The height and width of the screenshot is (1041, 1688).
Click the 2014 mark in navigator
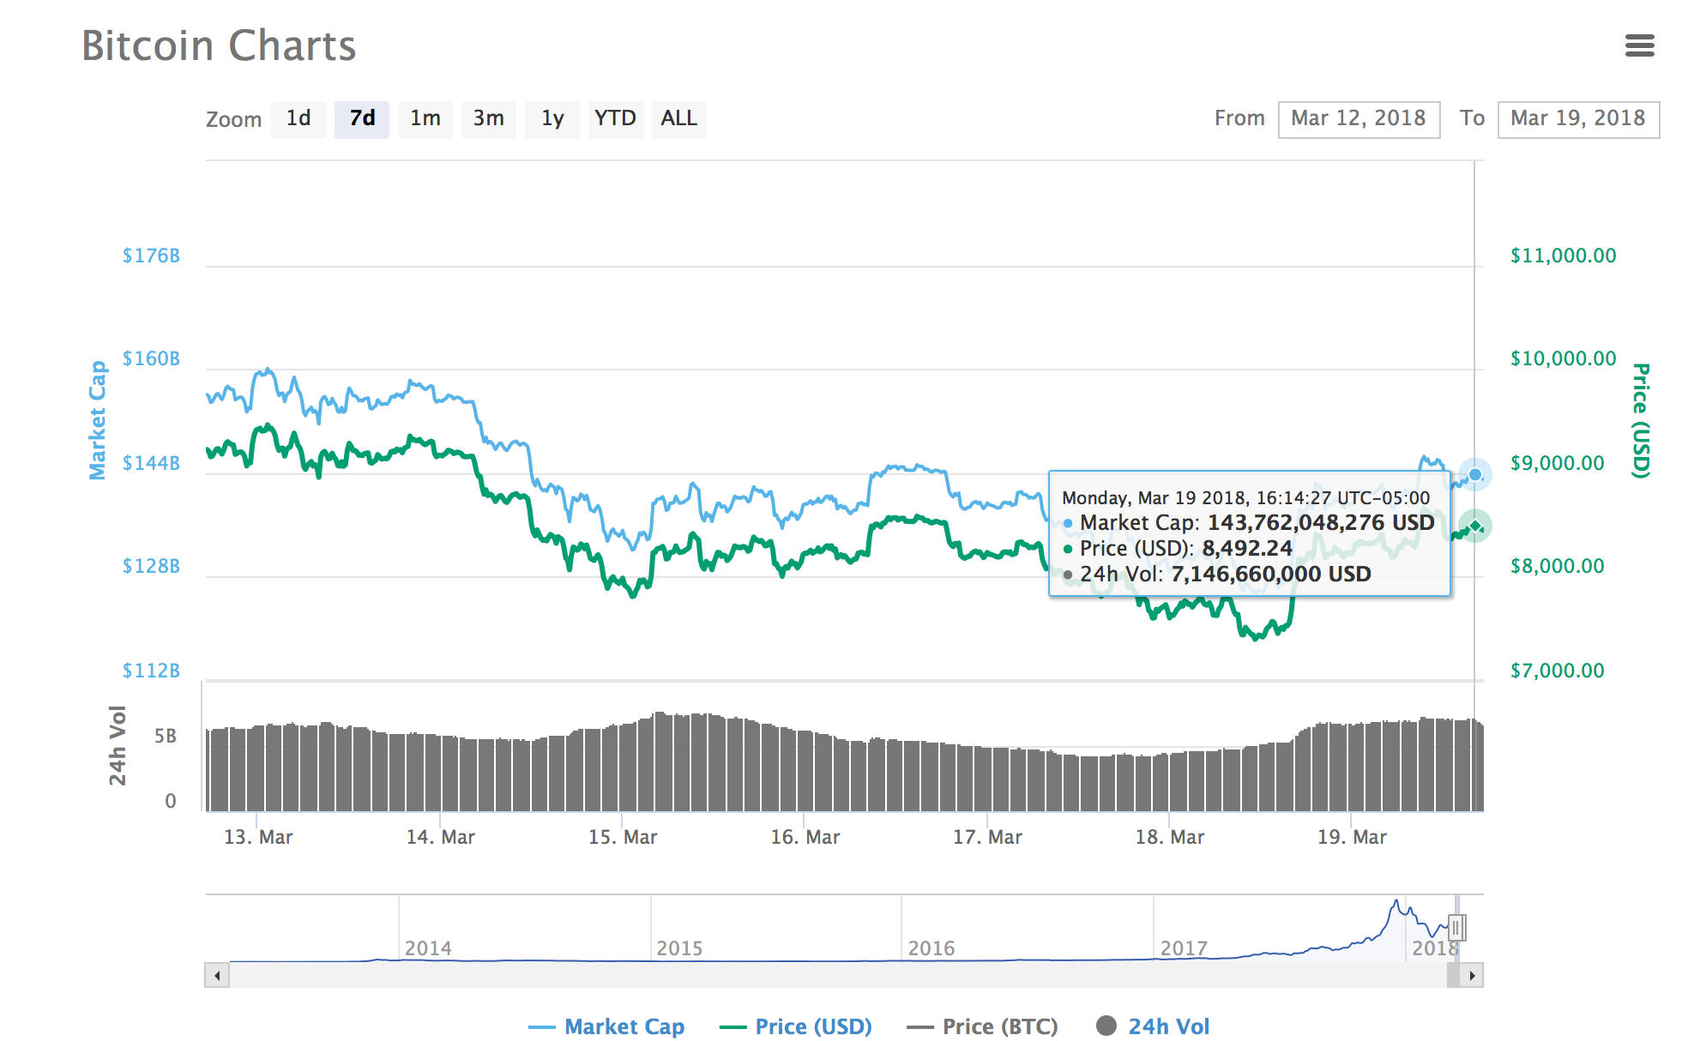point(428,948)
